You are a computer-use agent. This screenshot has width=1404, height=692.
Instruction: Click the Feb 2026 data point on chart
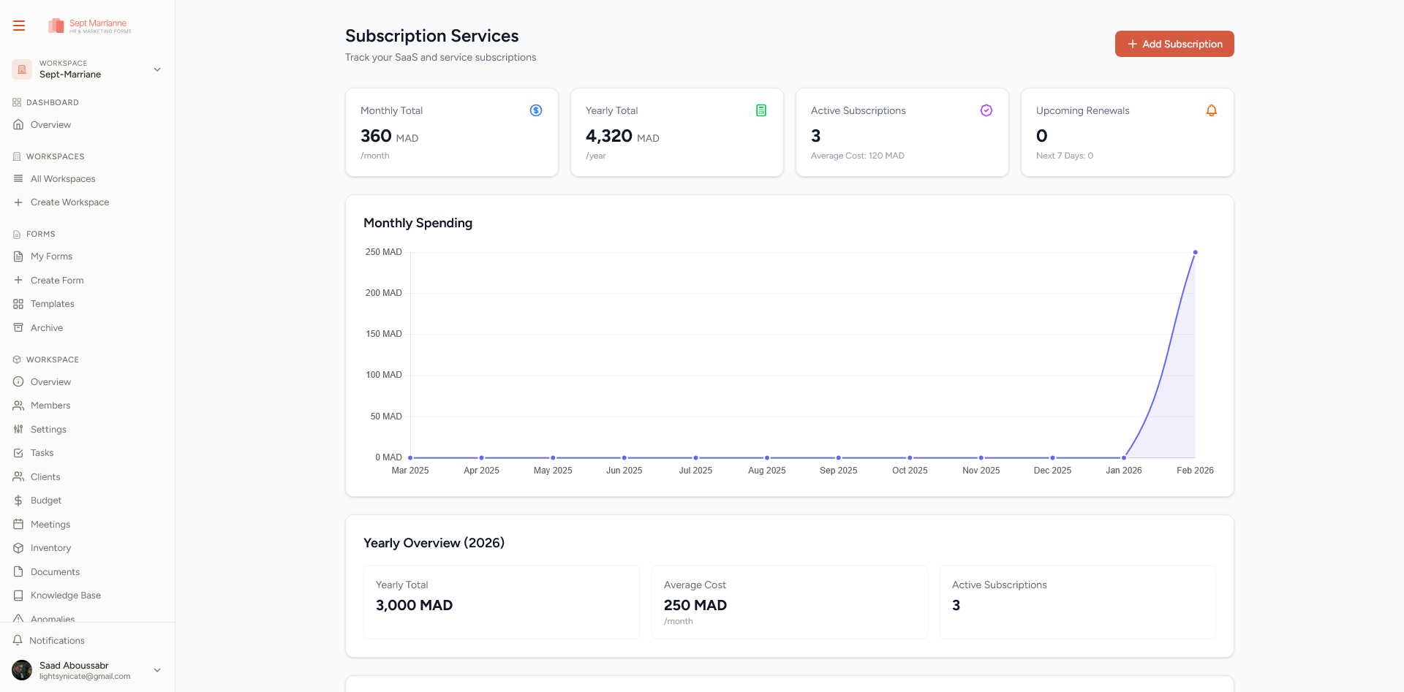[x=1195, y=252]
